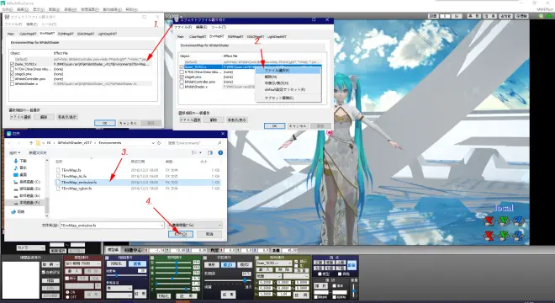555x303 pixels.
Task: Select the ON radio button in bottom panel
Action: (68, 292)
